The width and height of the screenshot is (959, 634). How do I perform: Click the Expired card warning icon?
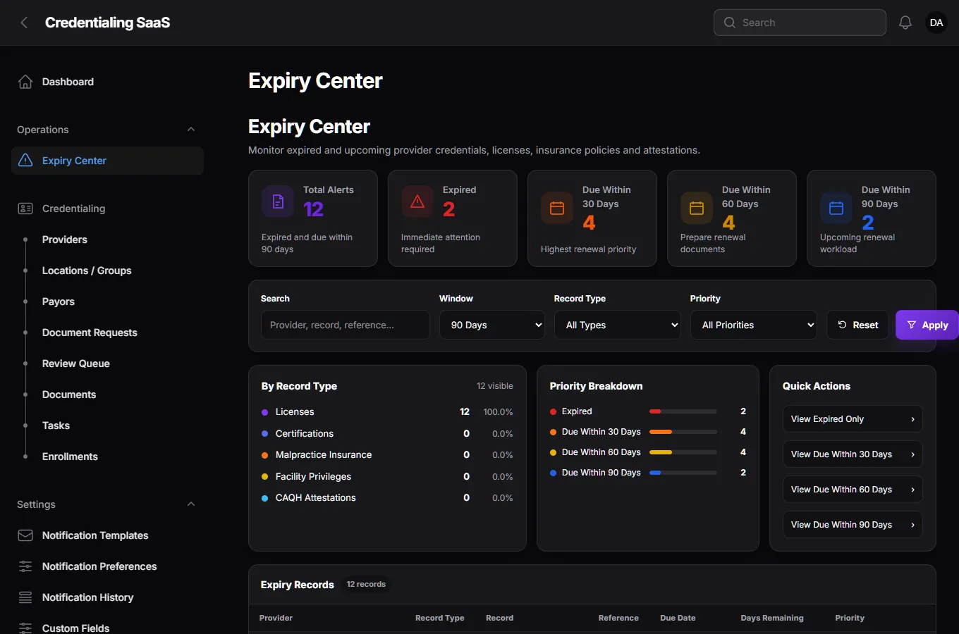(417, 201)
